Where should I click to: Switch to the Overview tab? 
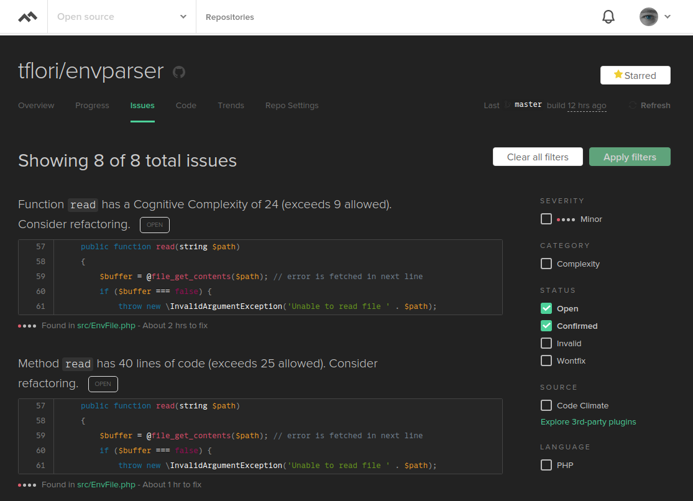tap(36, 105)
